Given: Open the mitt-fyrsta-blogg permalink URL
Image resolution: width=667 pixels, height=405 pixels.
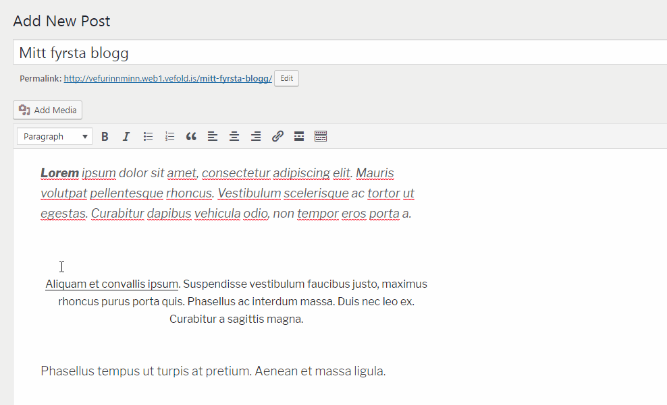Looking at the screenshot, I should point(167,79).
